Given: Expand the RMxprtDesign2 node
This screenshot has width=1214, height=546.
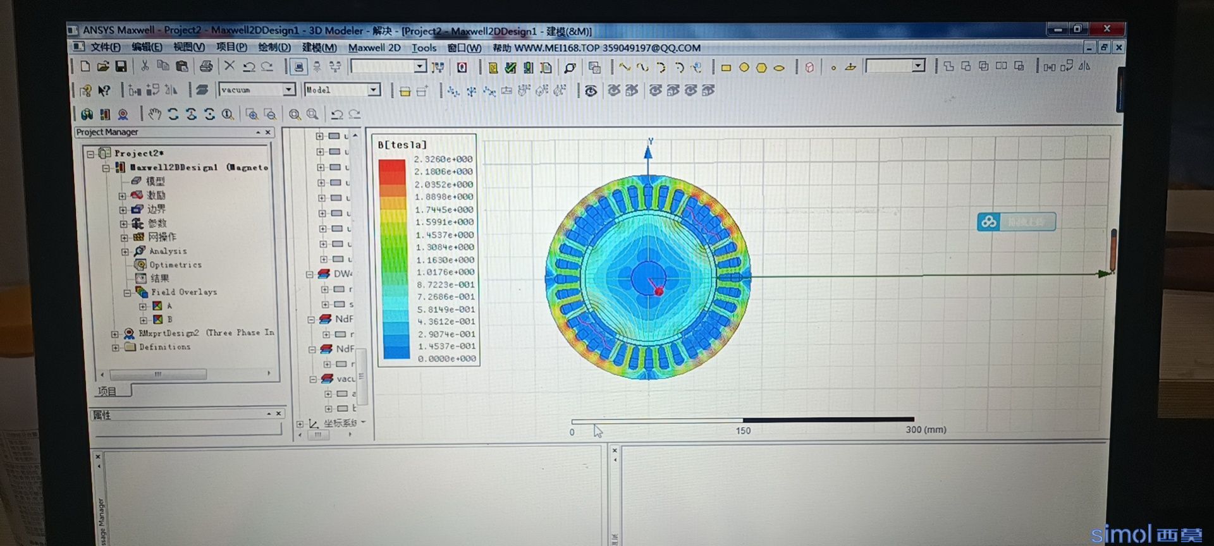Looking at the screenshot, I should coord(114,334).
